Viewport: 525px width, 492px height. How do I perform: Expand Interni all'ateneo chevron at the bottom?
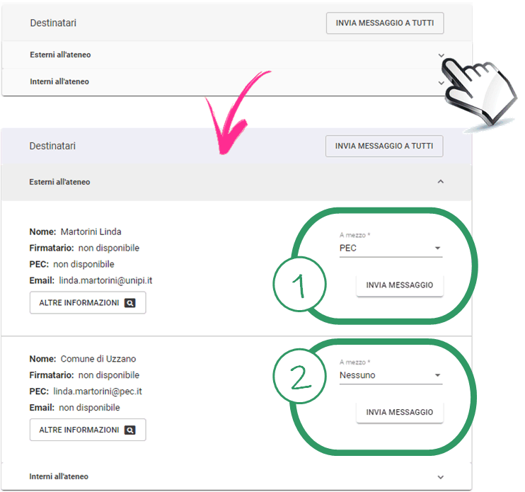pos(441,477)
